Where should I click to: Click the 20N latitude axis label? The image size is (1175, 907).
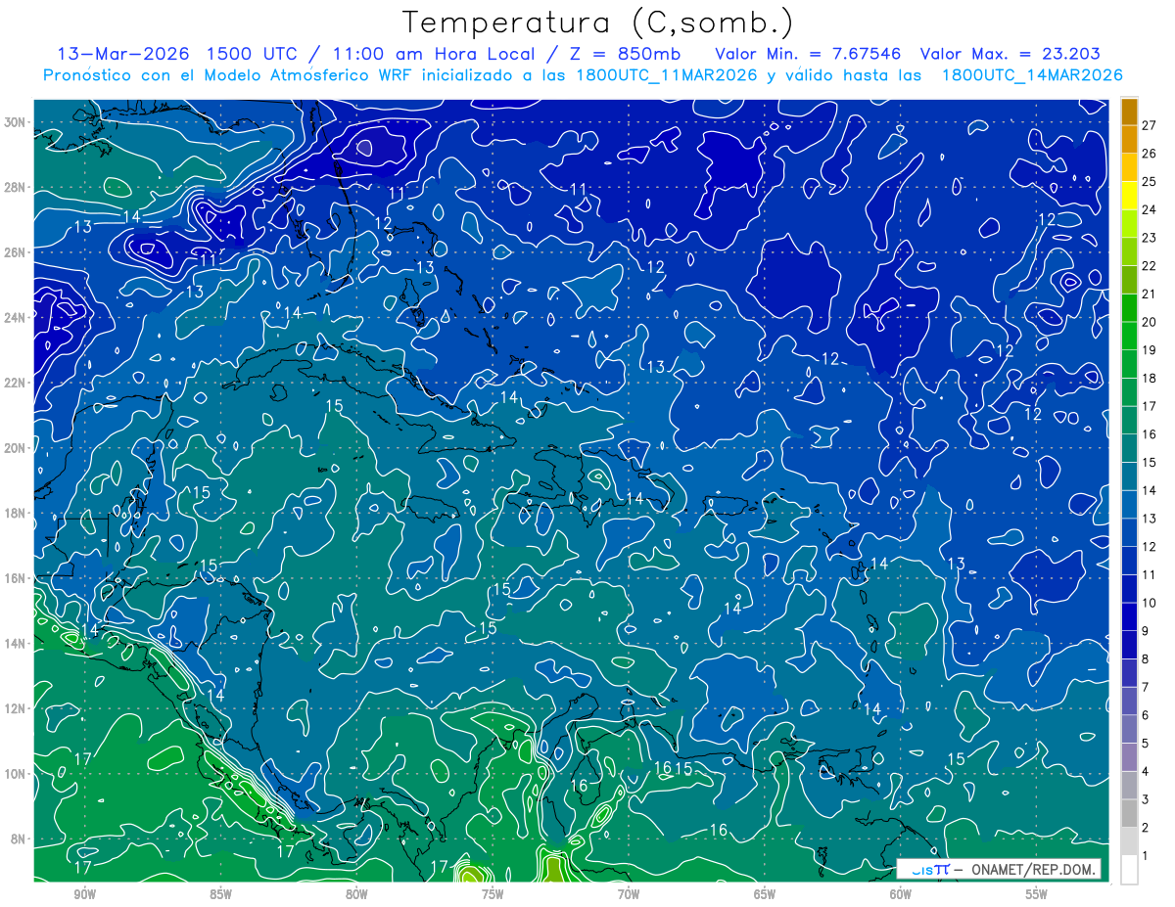point(15,447)
